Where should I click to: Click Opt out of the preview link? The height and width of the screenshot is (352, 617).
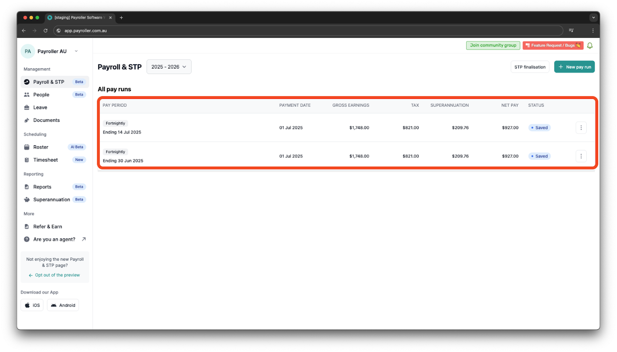click(54, 275)
